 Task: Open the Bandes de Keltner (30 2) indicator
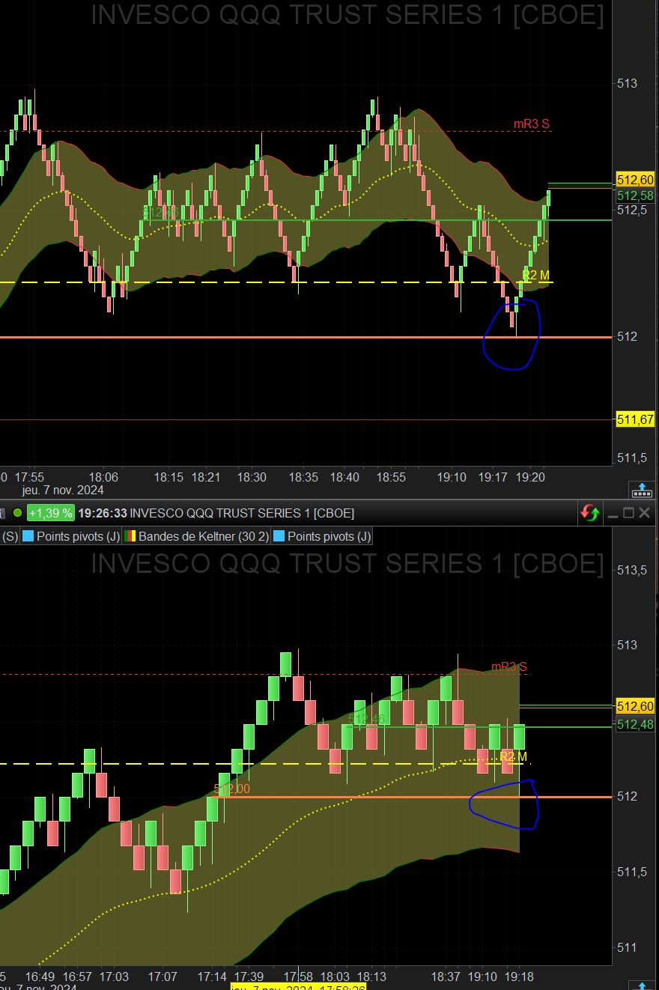point(204,536)
